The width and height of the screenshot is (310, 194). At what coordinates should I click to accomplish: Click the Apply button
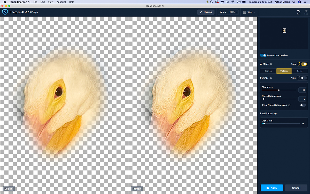click(272, 188)
